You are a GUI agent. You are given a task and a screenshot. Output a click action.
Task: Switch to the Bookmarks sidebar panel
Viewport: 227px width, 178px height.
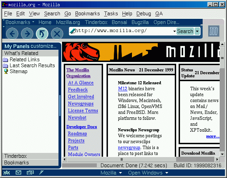[x=30, y=163]
